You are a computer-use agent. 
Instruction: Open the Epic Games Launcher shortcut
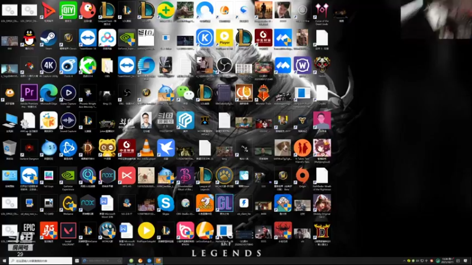click(29, 231)
